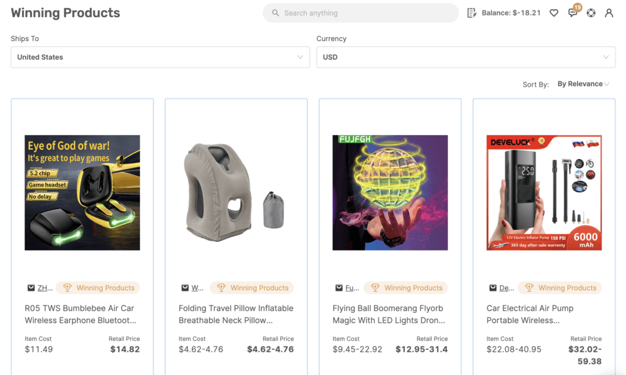Open messages with 19 notifications
Viewport: 626px width, 375px height.
tap(572, 13)
